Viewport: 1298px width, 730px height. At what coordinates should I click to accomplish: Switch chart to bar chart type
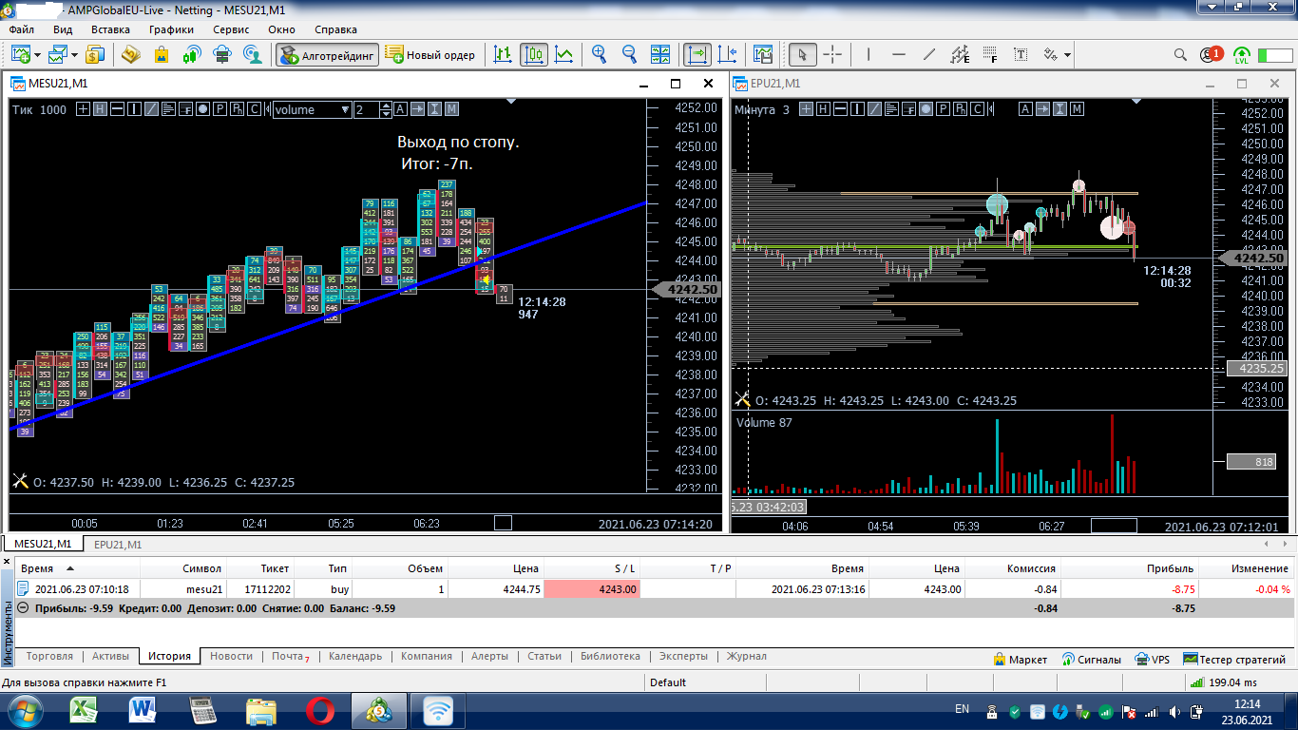504,54
